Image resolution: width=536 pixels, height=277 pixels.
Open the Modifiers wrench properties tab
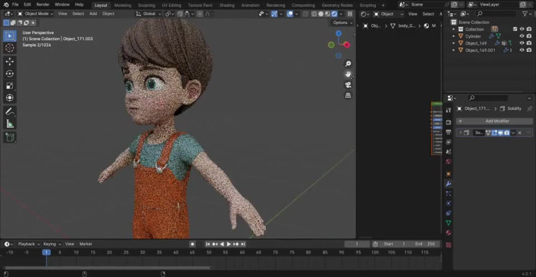pos(449,184)
